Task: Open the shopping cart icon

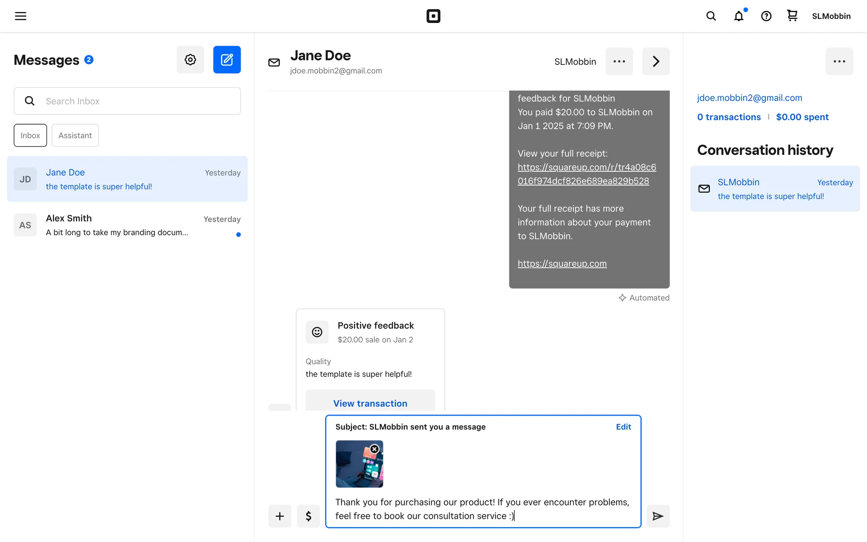Action: (792, 16)
